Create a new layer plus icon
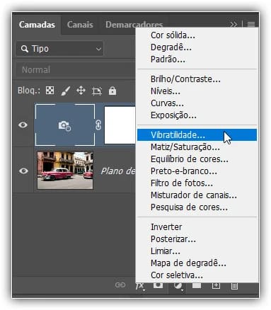271x310 pixels. pyautogui.click(x=216, y=285)
